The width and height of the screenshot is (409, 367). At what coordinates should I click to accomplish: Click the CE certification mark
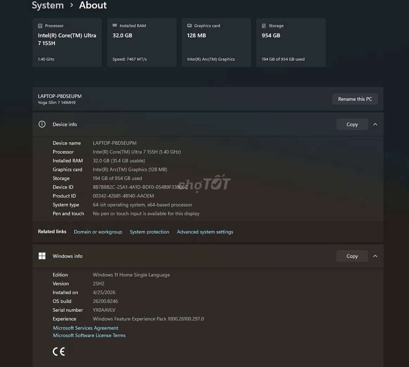click(59, 351)
